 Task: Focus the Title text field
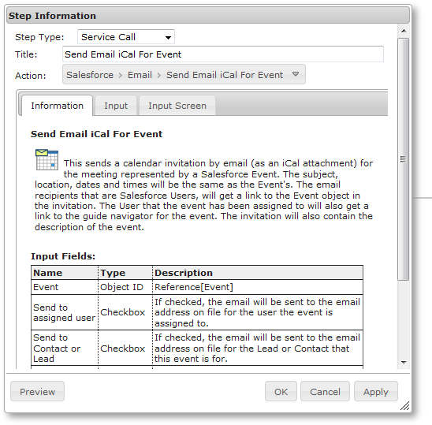pos(223,54)
